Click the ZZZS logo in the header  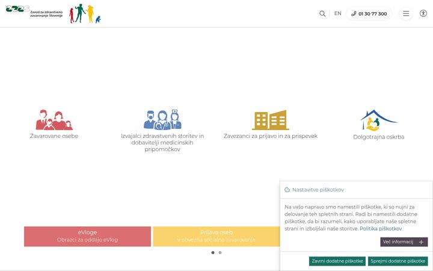(34, 11)
